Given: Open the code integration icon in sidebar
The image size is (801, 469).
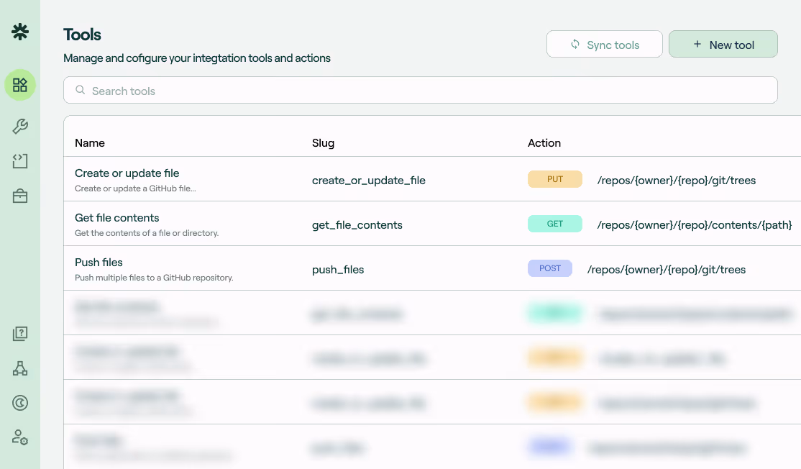Looking at the screenshot, I should tap(19, 160).
